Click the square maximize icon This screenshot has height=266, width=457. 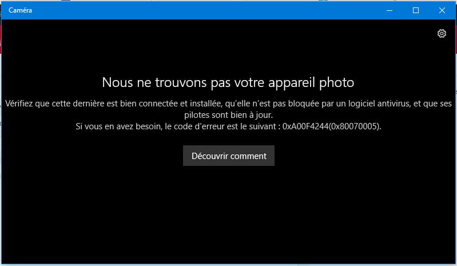(x=416, y=10)
